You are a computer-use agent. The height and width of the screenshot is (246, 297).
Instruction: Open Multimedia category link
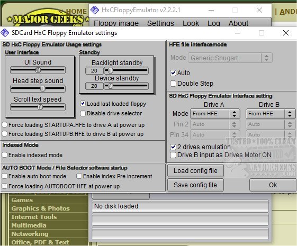pos(29,225)
